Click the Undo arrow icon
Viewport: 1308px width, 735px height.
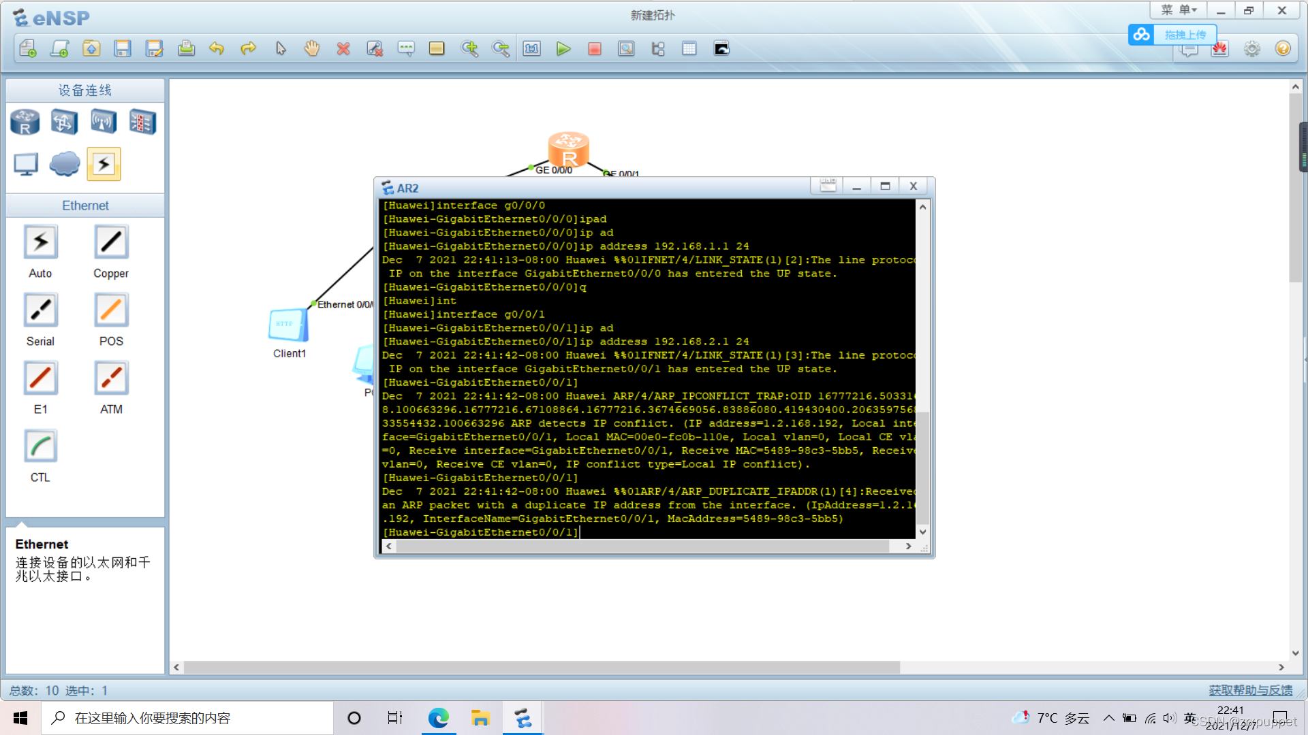coord(217,48)
